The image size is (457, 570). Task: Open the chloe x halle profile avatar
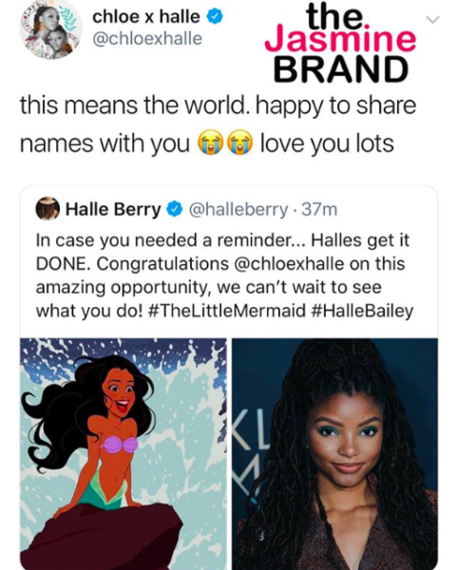pyautogui.click(x=51, y=29)
